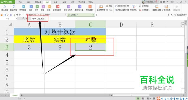The width and height of the screenshot is (188, 100).
Task: Click the redo arrow icon
Action: 20,15
